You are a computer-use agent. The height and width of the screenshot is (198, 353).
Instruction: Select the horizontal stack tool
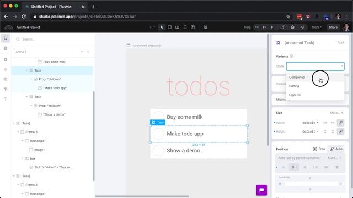178,28
